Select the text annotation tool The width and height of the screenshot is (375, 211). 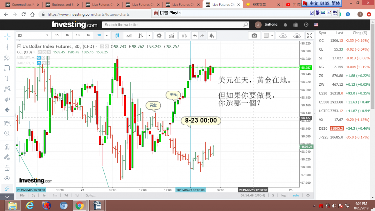pyautogui.click(x=7, y=78)
